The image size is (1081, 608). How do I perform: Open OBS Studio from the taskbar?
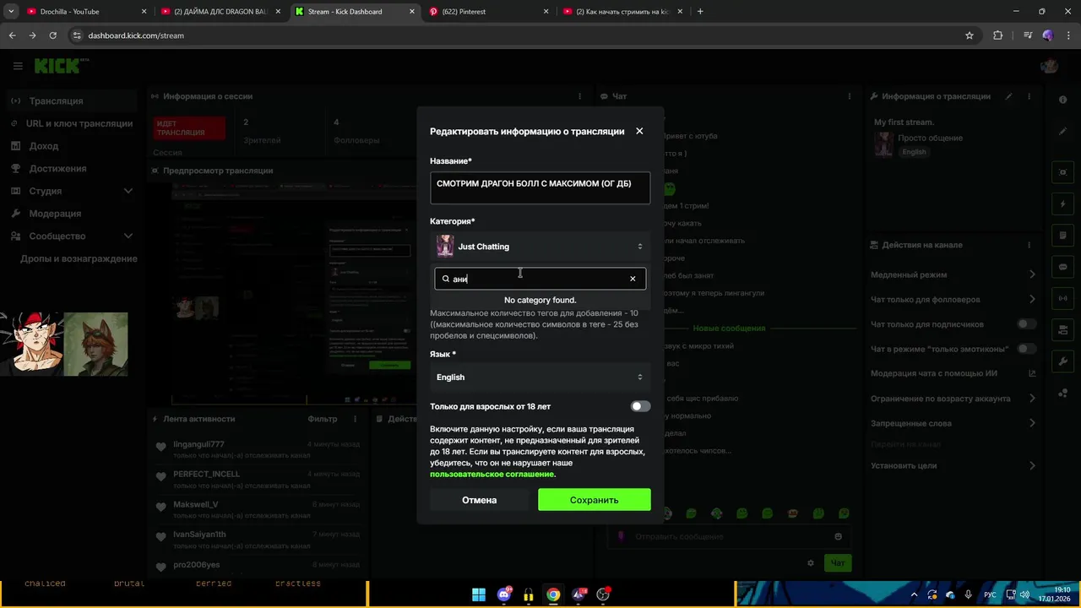click(x=603, y=594)
